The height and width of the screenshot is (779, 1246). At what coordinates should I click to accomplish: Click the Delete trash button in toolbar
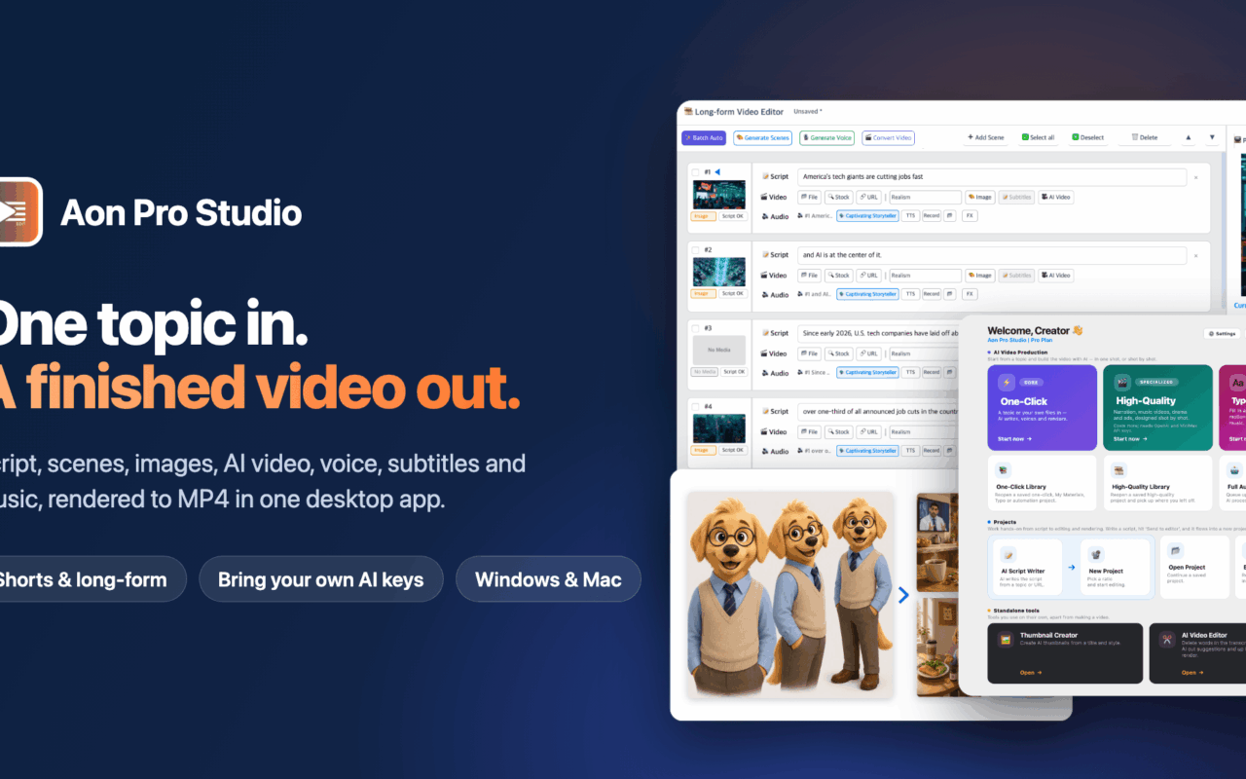1143,137
